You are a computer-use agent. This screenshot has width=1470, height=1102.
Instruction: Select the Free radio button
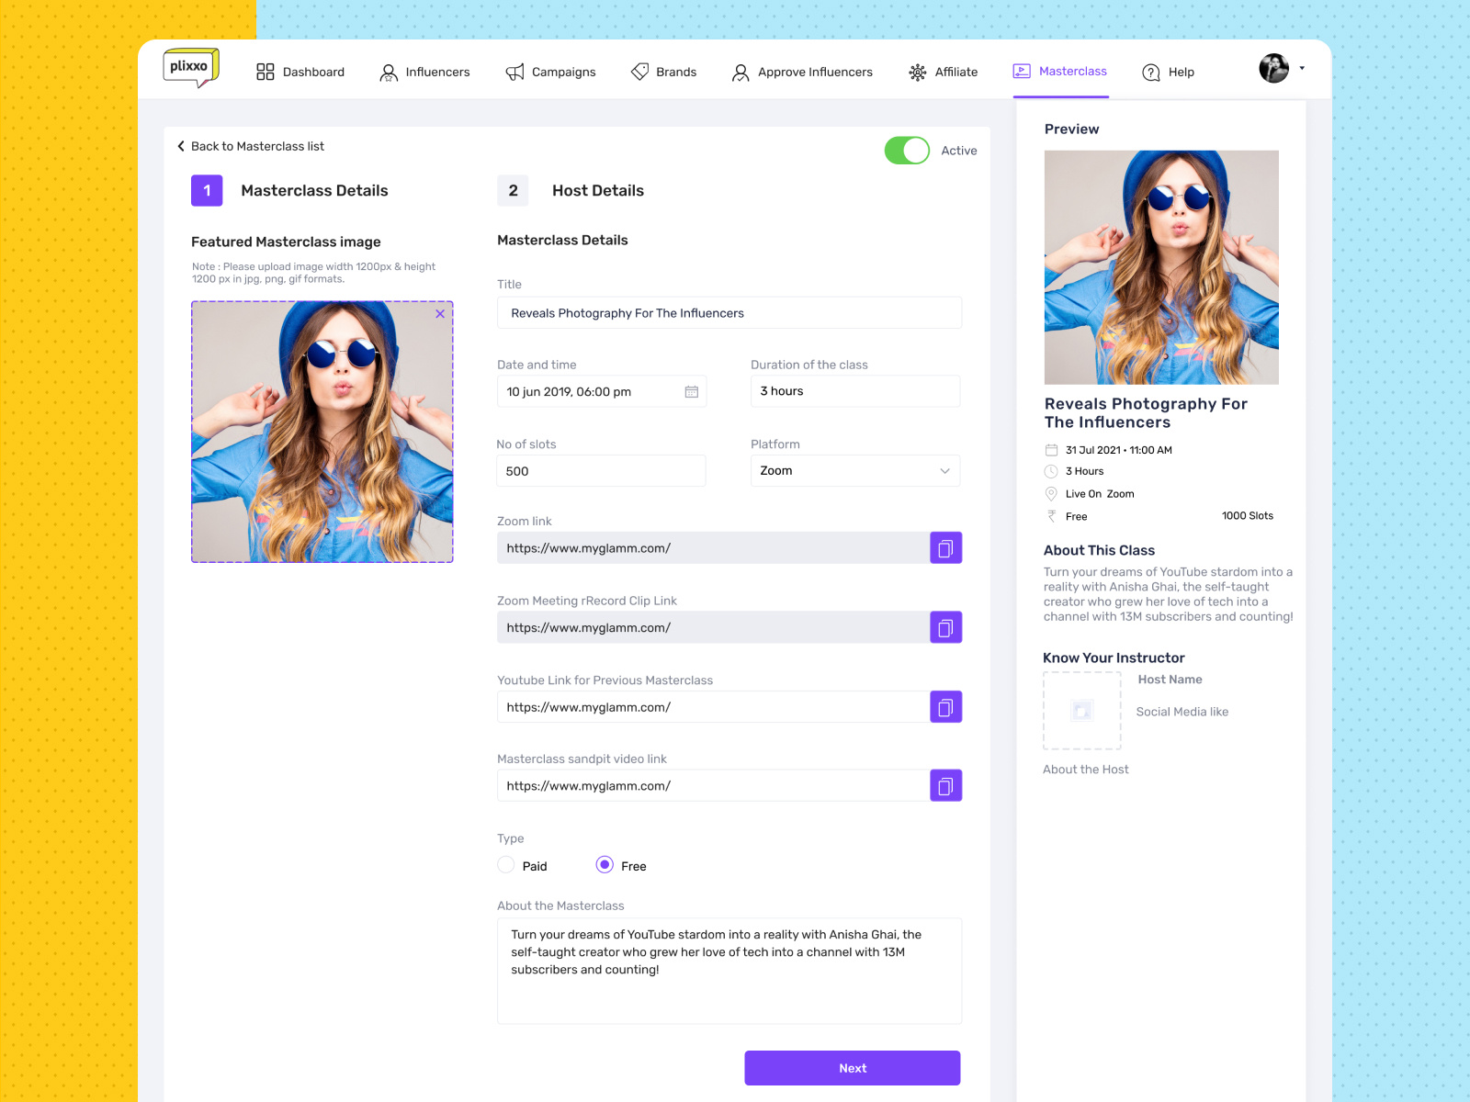605,864
